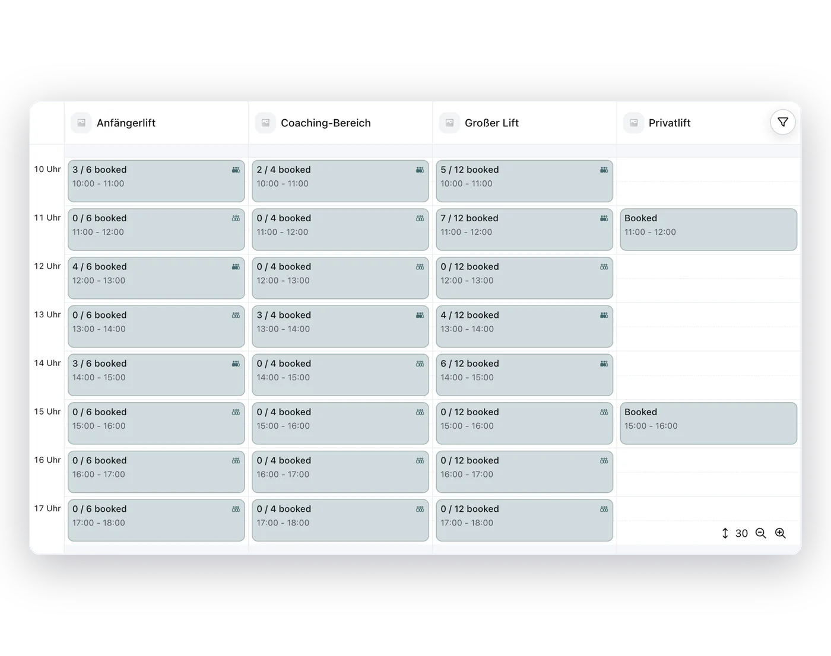Click the row height value 30
The image size is (831, 656).
[x=741, y=533]
